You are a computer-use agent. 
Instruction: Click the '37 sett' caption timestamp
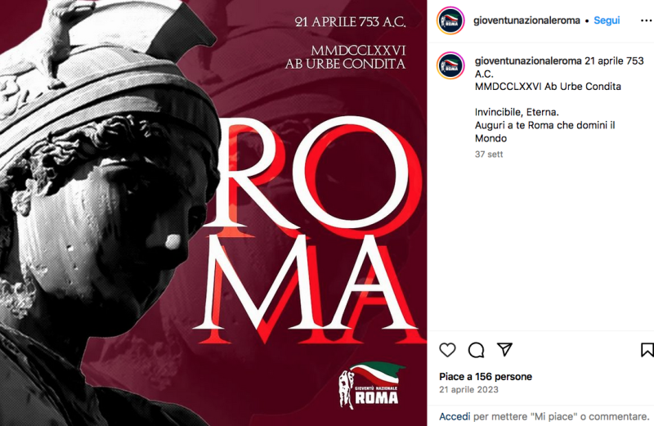click(488, 155)
